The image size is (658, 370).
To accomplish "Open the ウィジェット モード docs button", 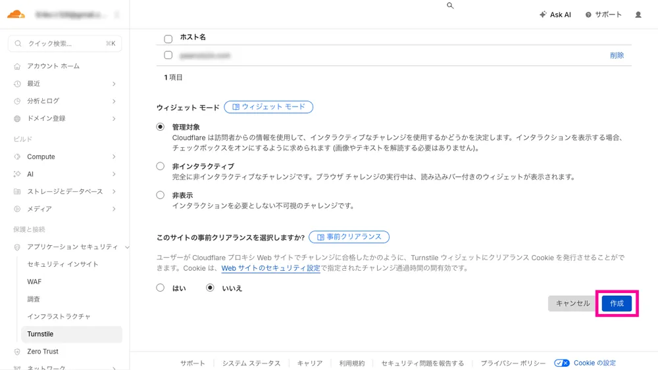I will (268, 107).
